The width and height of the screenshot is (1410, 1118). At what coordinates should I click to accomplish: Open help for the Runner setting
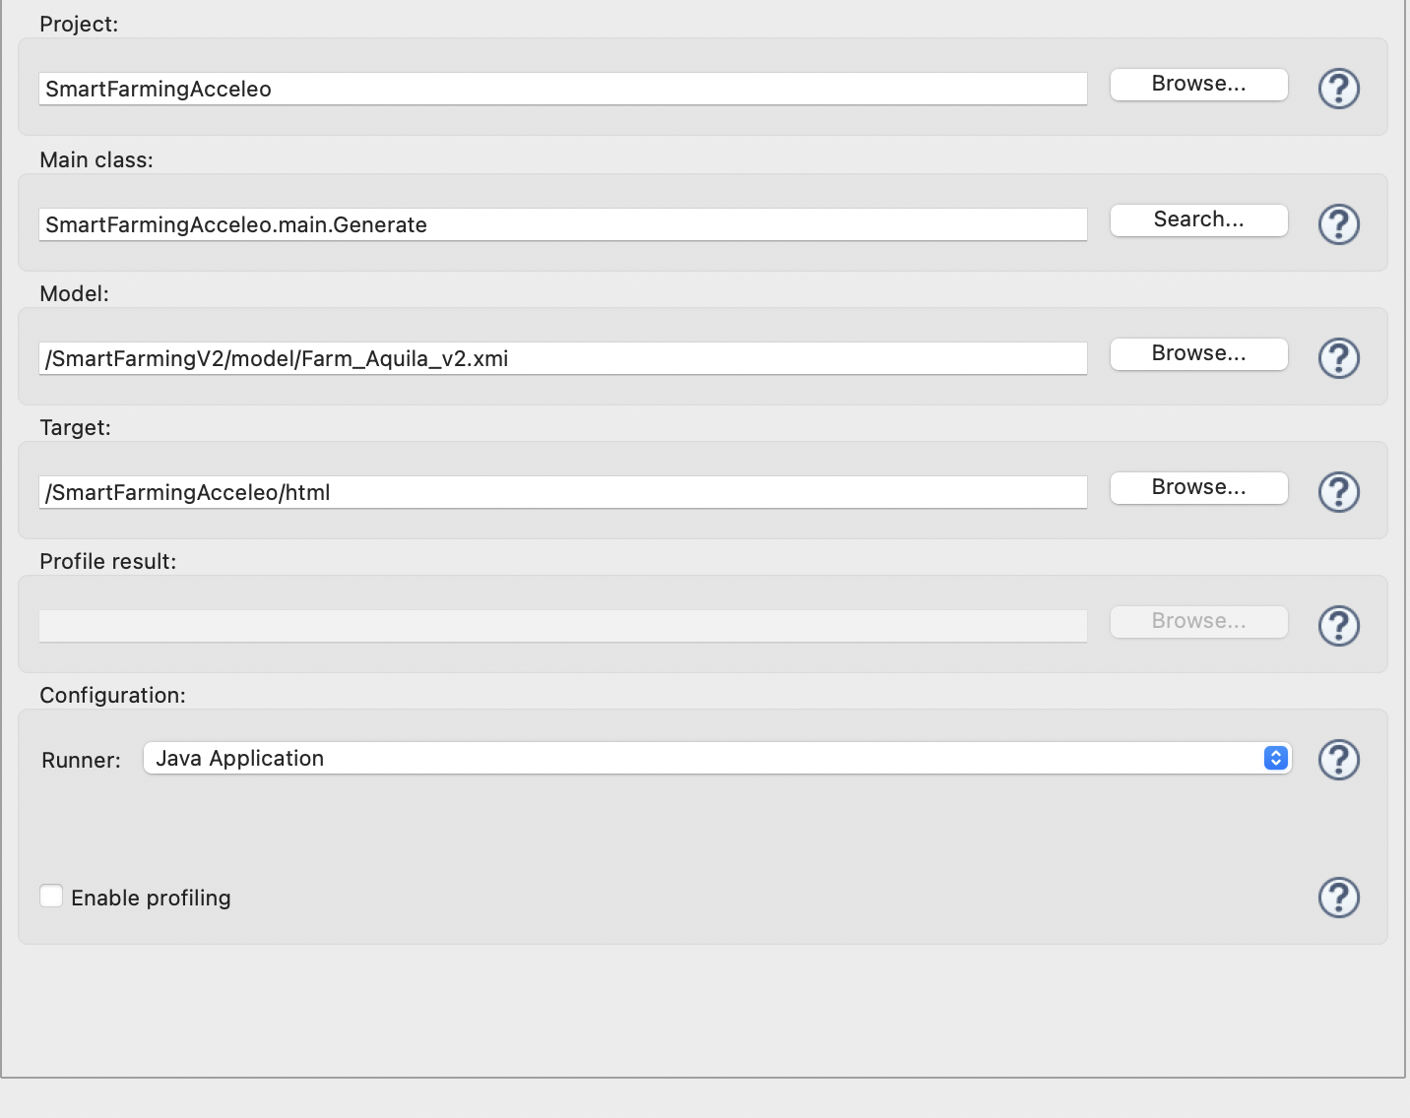1338,759
